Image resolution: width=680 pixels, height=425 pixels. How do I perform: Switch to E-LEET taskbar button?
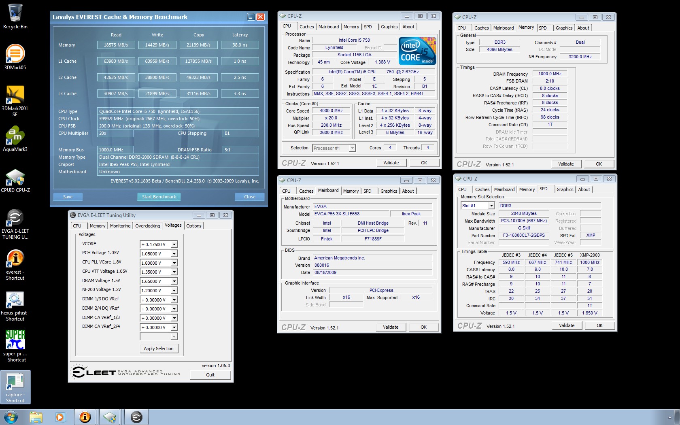click(136, 417)
